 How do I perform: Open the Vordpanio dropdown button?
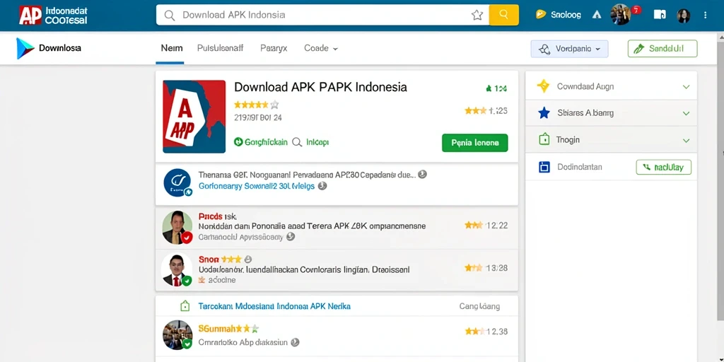(569, 49)
